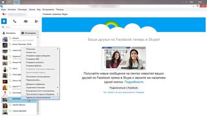Click status icon next to ОЛЬГА***
207x116 pixels.
coord(10,87)
